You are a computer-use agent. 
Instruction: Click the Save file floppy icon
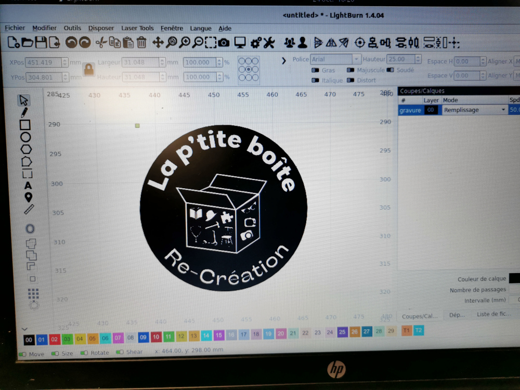41,43
